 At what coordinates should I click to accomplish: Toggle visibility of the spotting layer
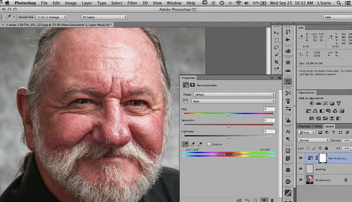300,169
